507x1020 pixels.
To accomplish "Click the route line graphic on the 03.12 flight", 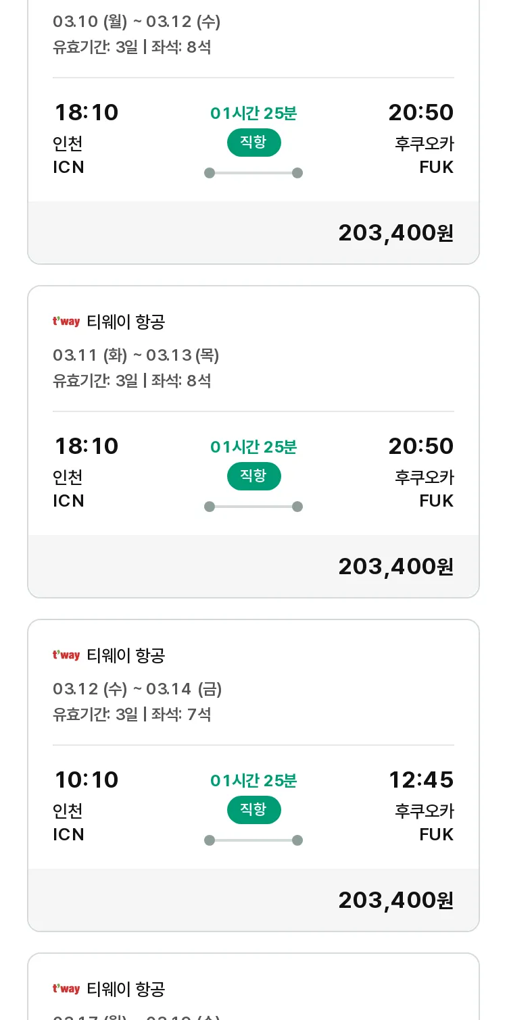I will click(x=254, y=840).
